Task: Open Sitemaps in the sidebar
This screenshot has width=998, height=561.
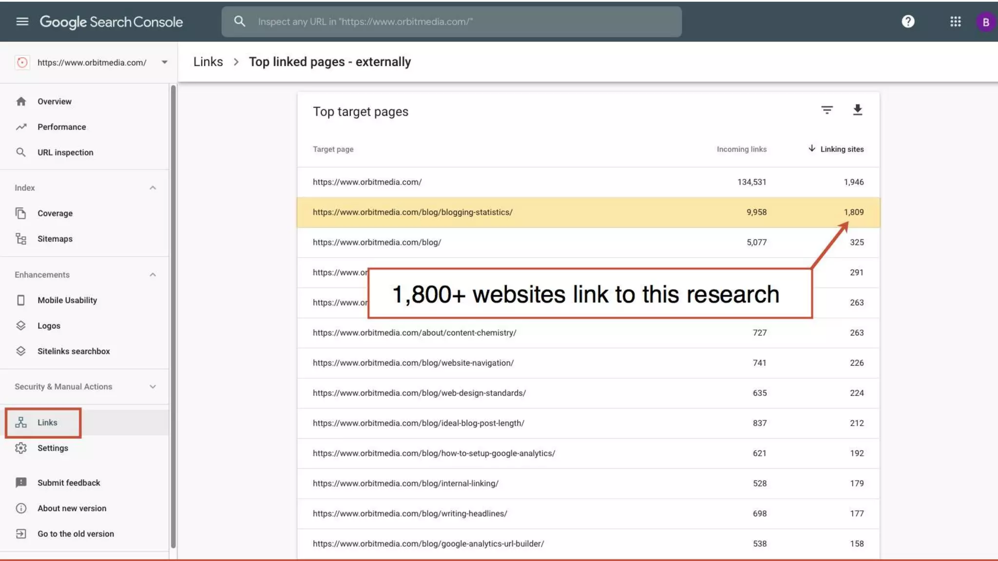Action: click(x=55, y=239)
